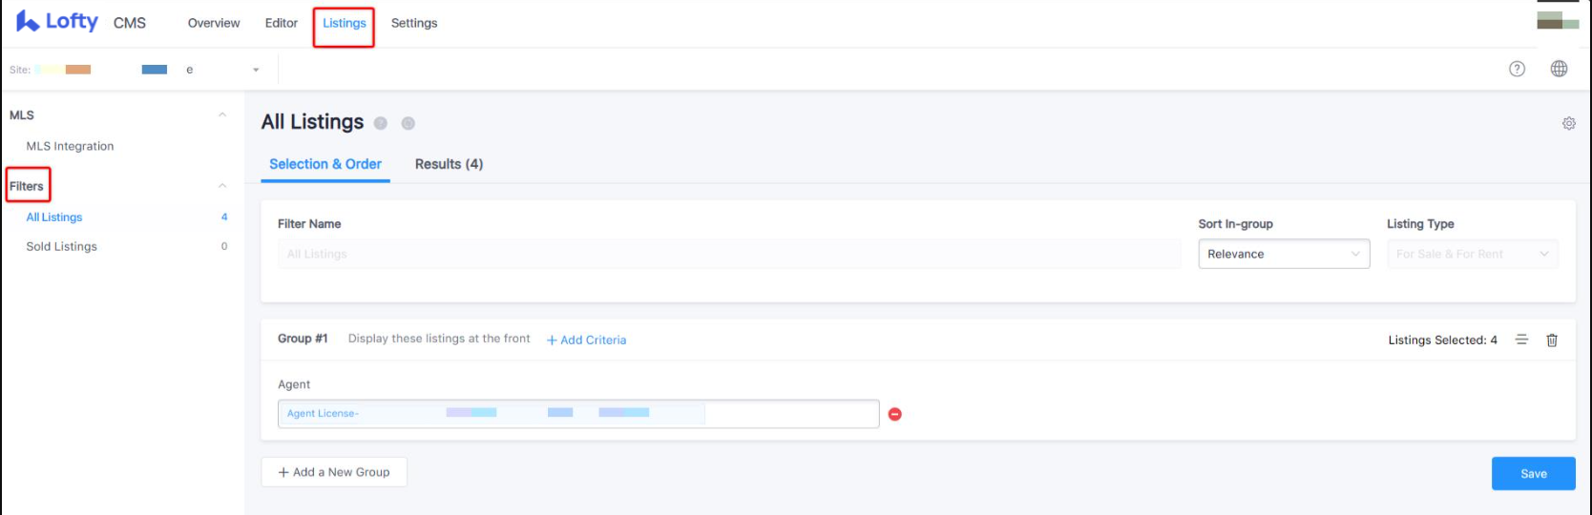Image resolution: width=1592 pixels, height=515 pixels.
Task: Click the Listings Selected: 4 text
Action: coord(1442,340)
